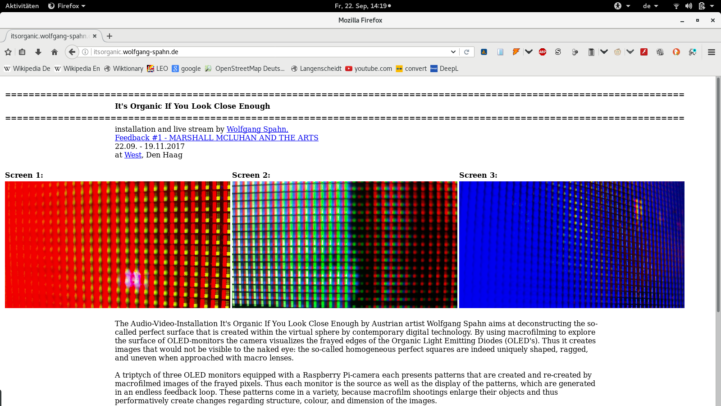This screenshot has height=406, width=721.
Task: Click the orange lightning bolt extension icon
Action: [x=516, y=52]
